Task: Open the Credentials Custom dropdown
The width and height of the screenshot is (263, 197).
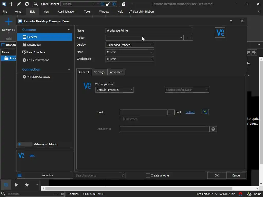Action: coord(130,59)
